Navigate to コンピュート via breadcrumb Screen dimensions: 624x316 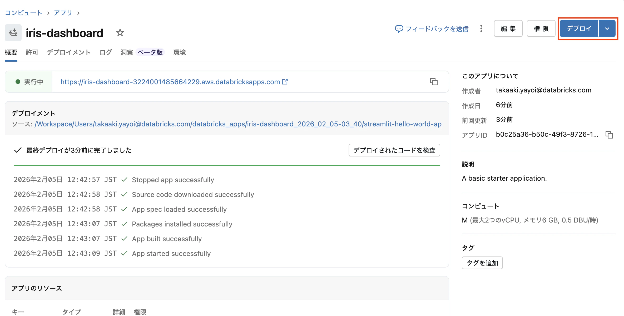23,13
